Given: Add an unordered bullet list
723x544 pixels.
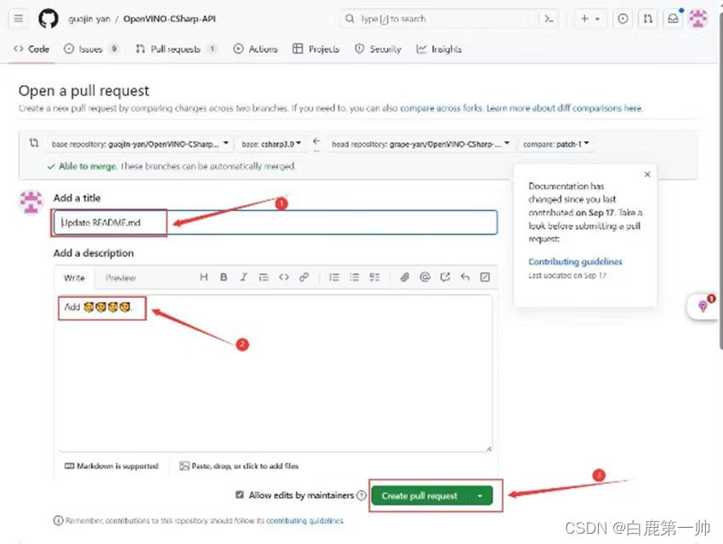Looking at the screenshot, I should [x=354, y=278].
